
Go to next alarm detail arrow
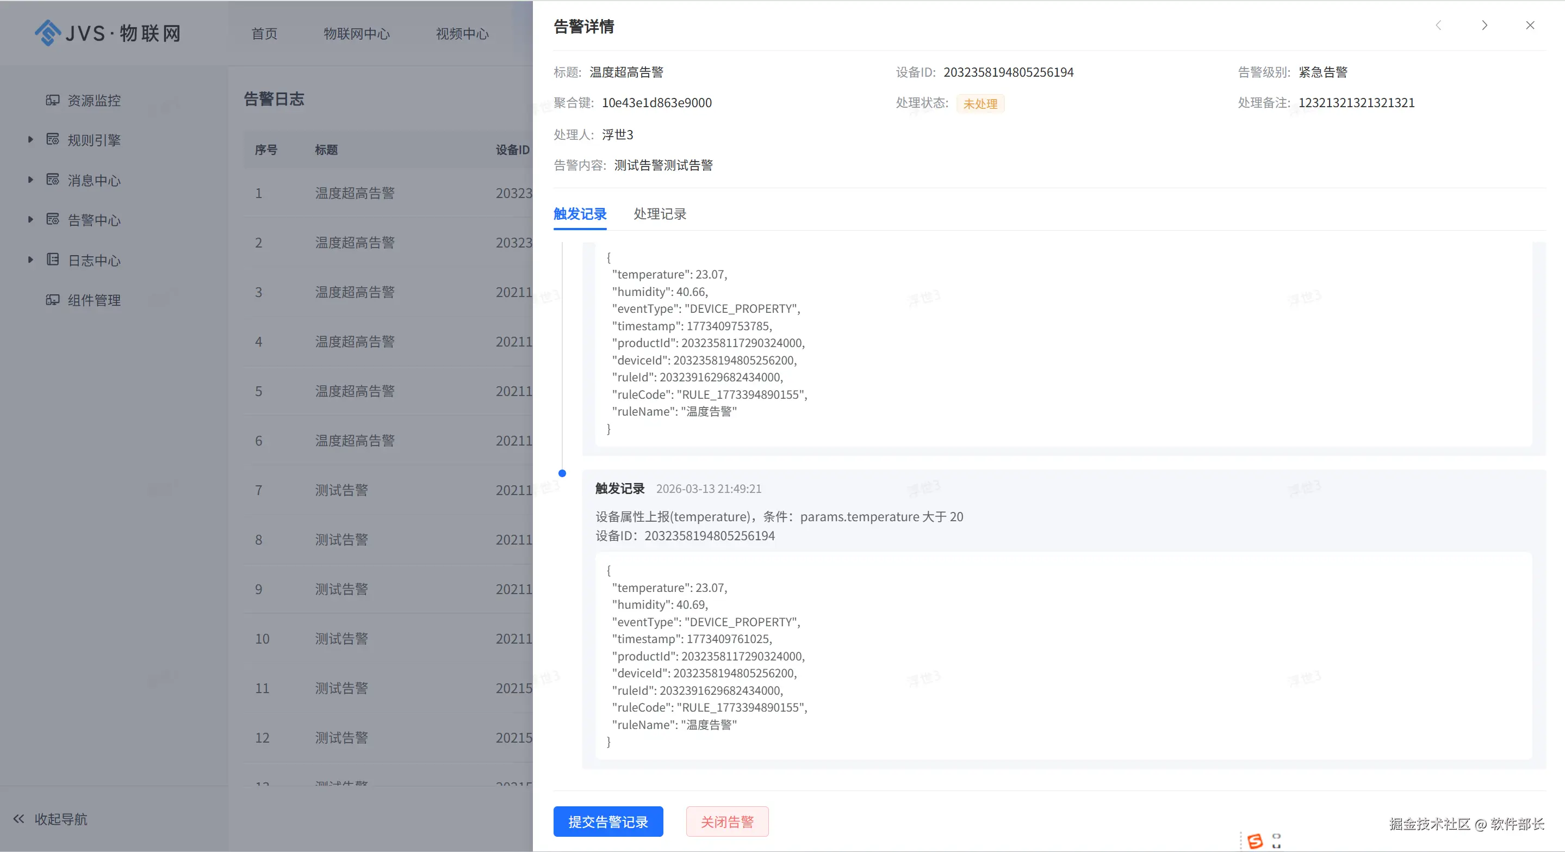pyautogui.click(x=1484, y=26)
